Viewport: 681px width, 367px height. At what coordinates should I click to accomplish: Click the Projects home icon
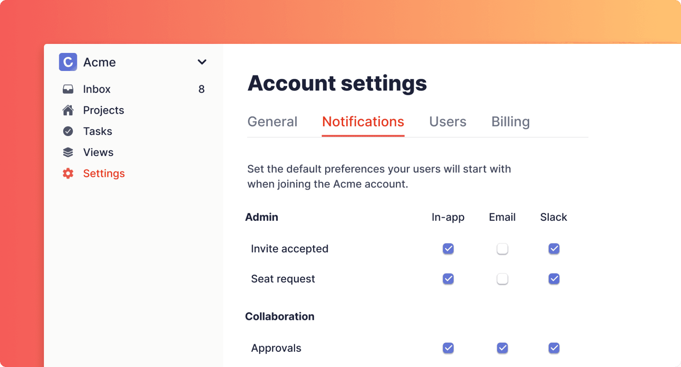coord(68,111)
